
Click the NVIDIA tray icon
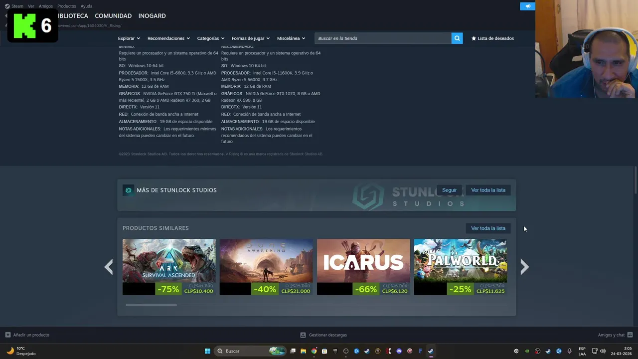point(527,351)
